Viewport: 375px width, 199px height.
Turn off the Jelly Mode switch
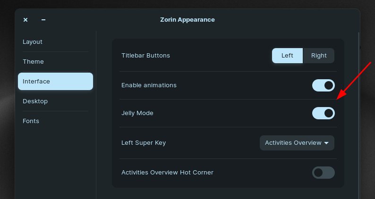click(x=324, y=113)
